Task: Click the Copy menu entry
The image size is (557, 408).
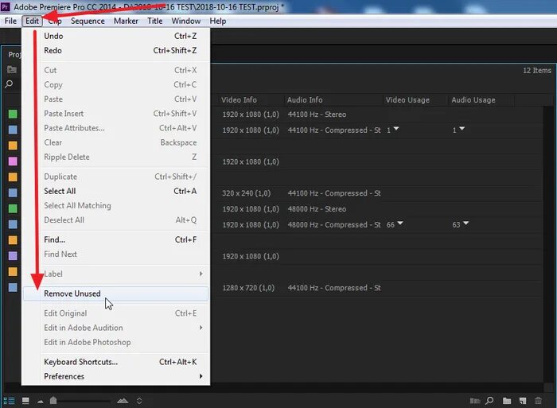Action: (116, 84)
